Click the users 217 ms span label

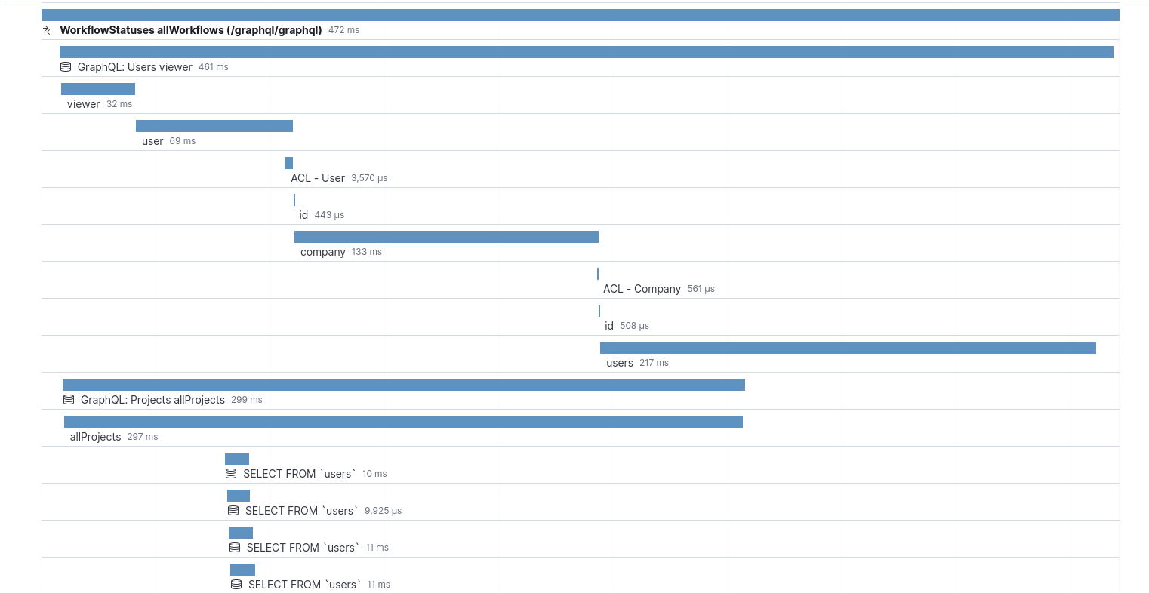click(x=620, y=363)
